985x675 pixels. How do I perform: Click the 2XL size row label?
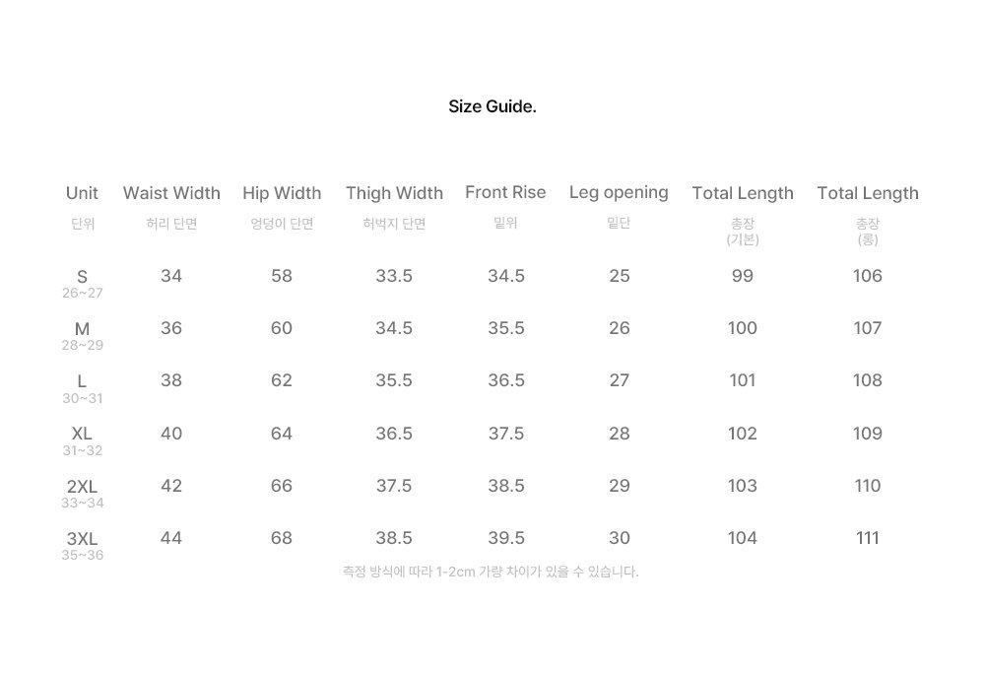(x=82, y=486)
